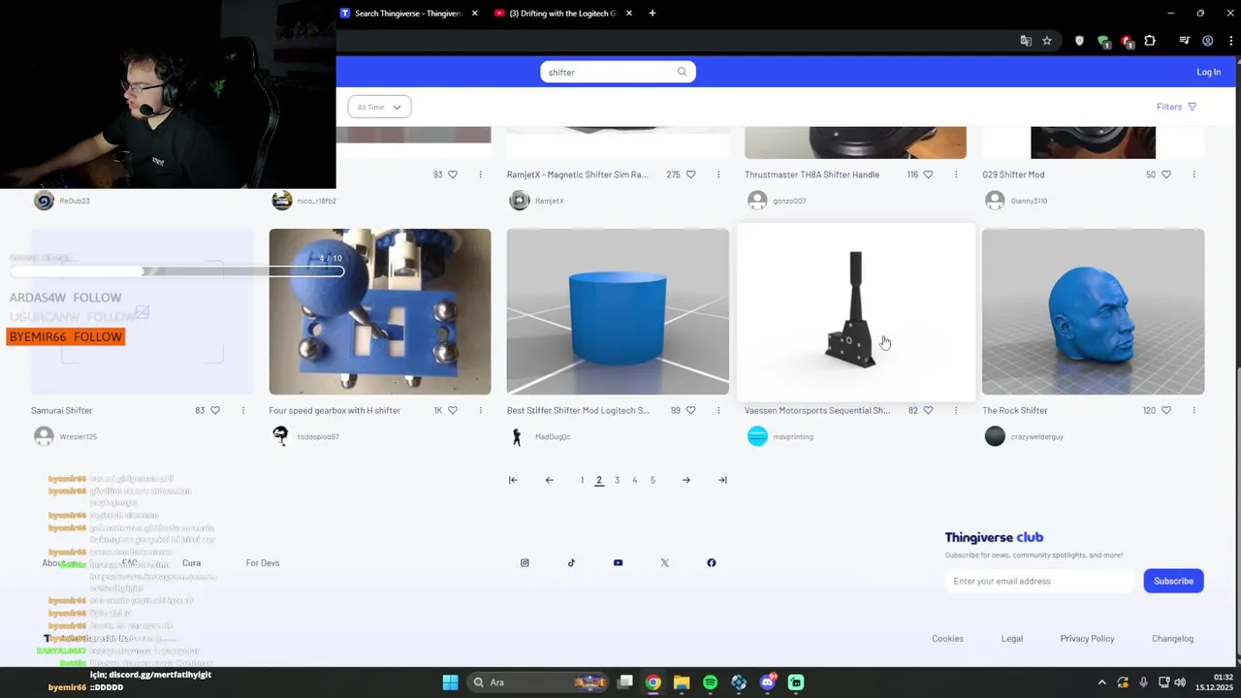Click the translate page icon in address bar
This screenshot has width=1241, height=698.
(1026, 41)
